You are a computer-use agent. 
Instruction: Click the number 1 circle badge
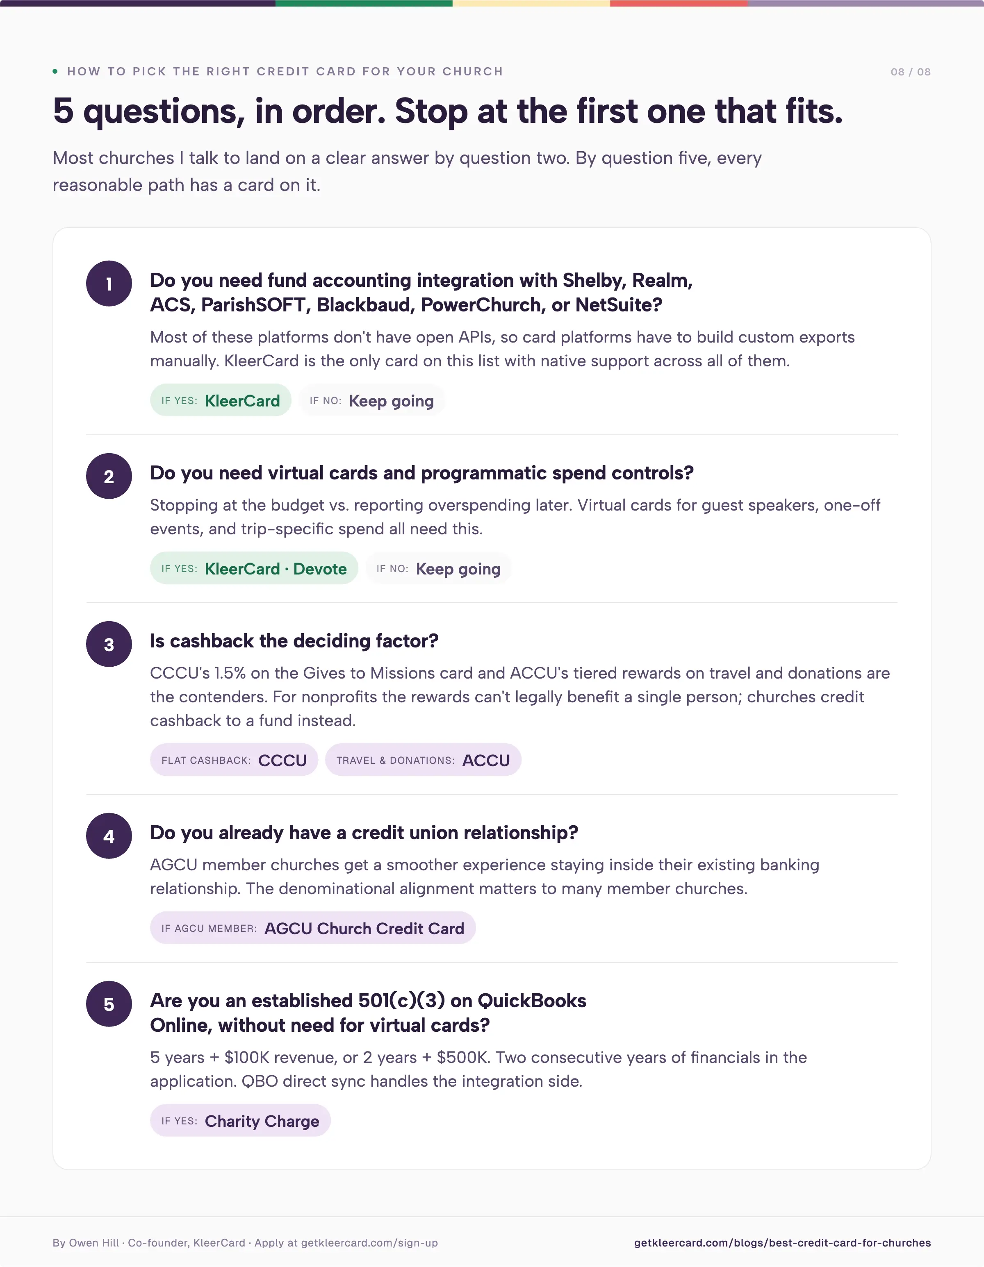pyautogui.click(x=109, y=284)
